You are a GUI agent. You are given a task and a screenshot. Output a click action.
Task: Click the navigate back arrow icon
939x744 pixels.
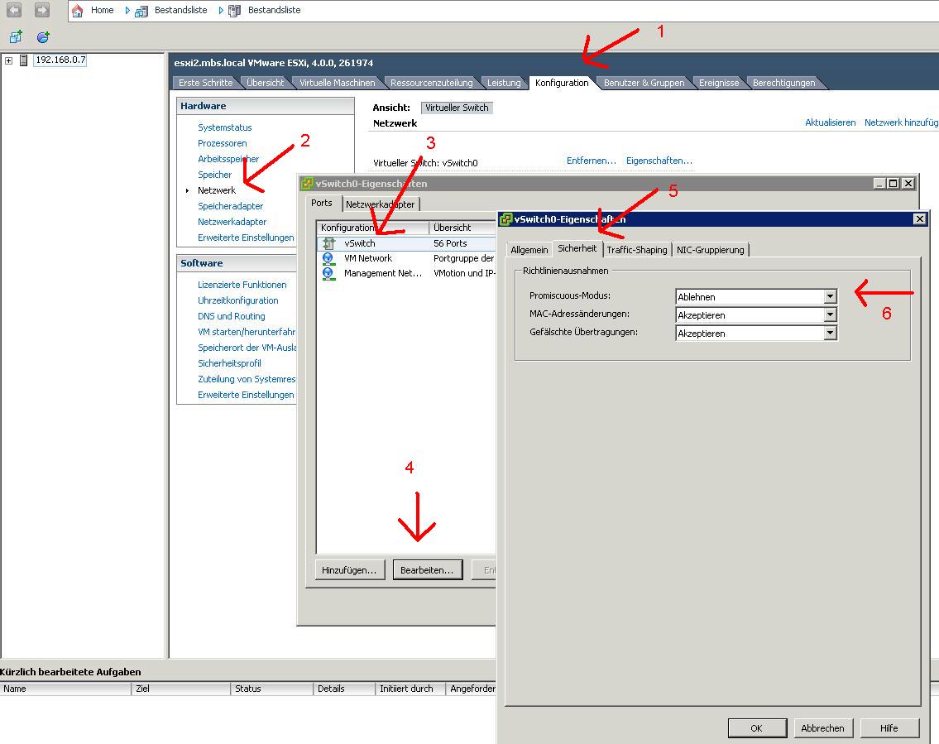click(x=14, y=10)
